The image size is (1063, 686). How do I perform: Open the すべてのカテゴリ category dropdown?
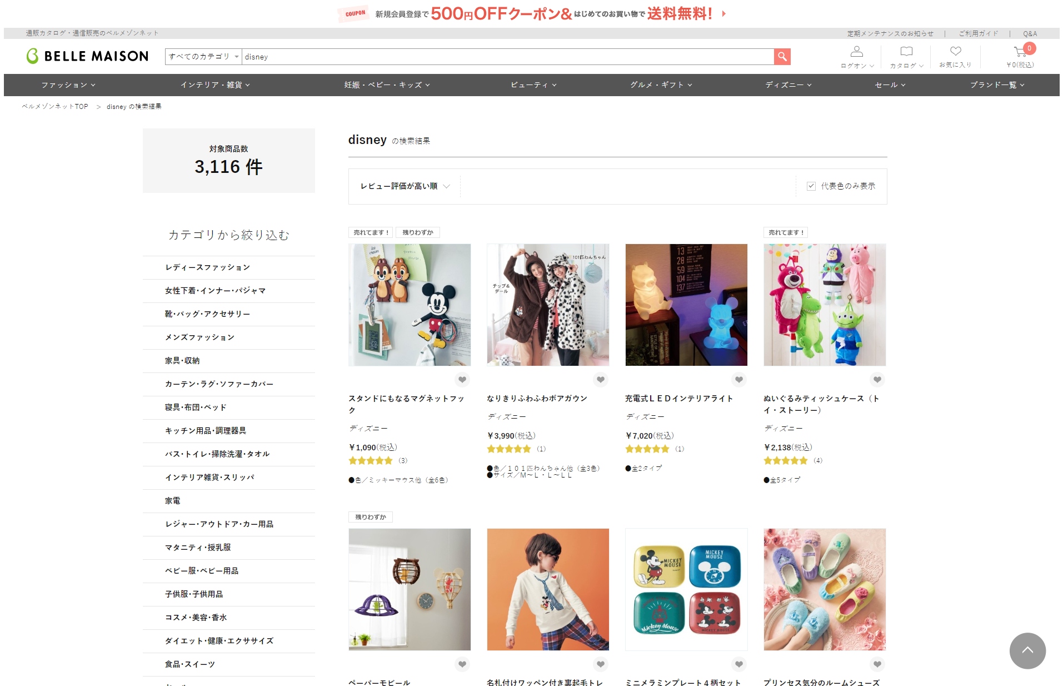[x=203, y=57]
